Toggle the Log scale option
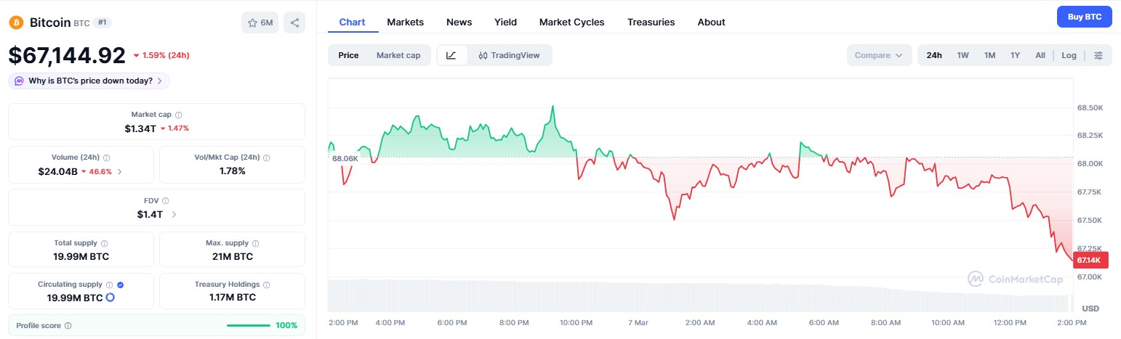Screen dimensions: 1121x339 [1069, 55]
